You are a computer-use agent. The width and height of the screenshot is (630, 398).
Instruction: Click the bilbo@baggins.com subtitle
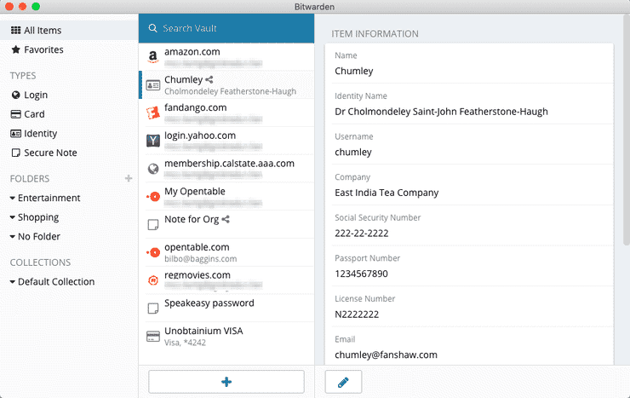click(x=200, y=259)
